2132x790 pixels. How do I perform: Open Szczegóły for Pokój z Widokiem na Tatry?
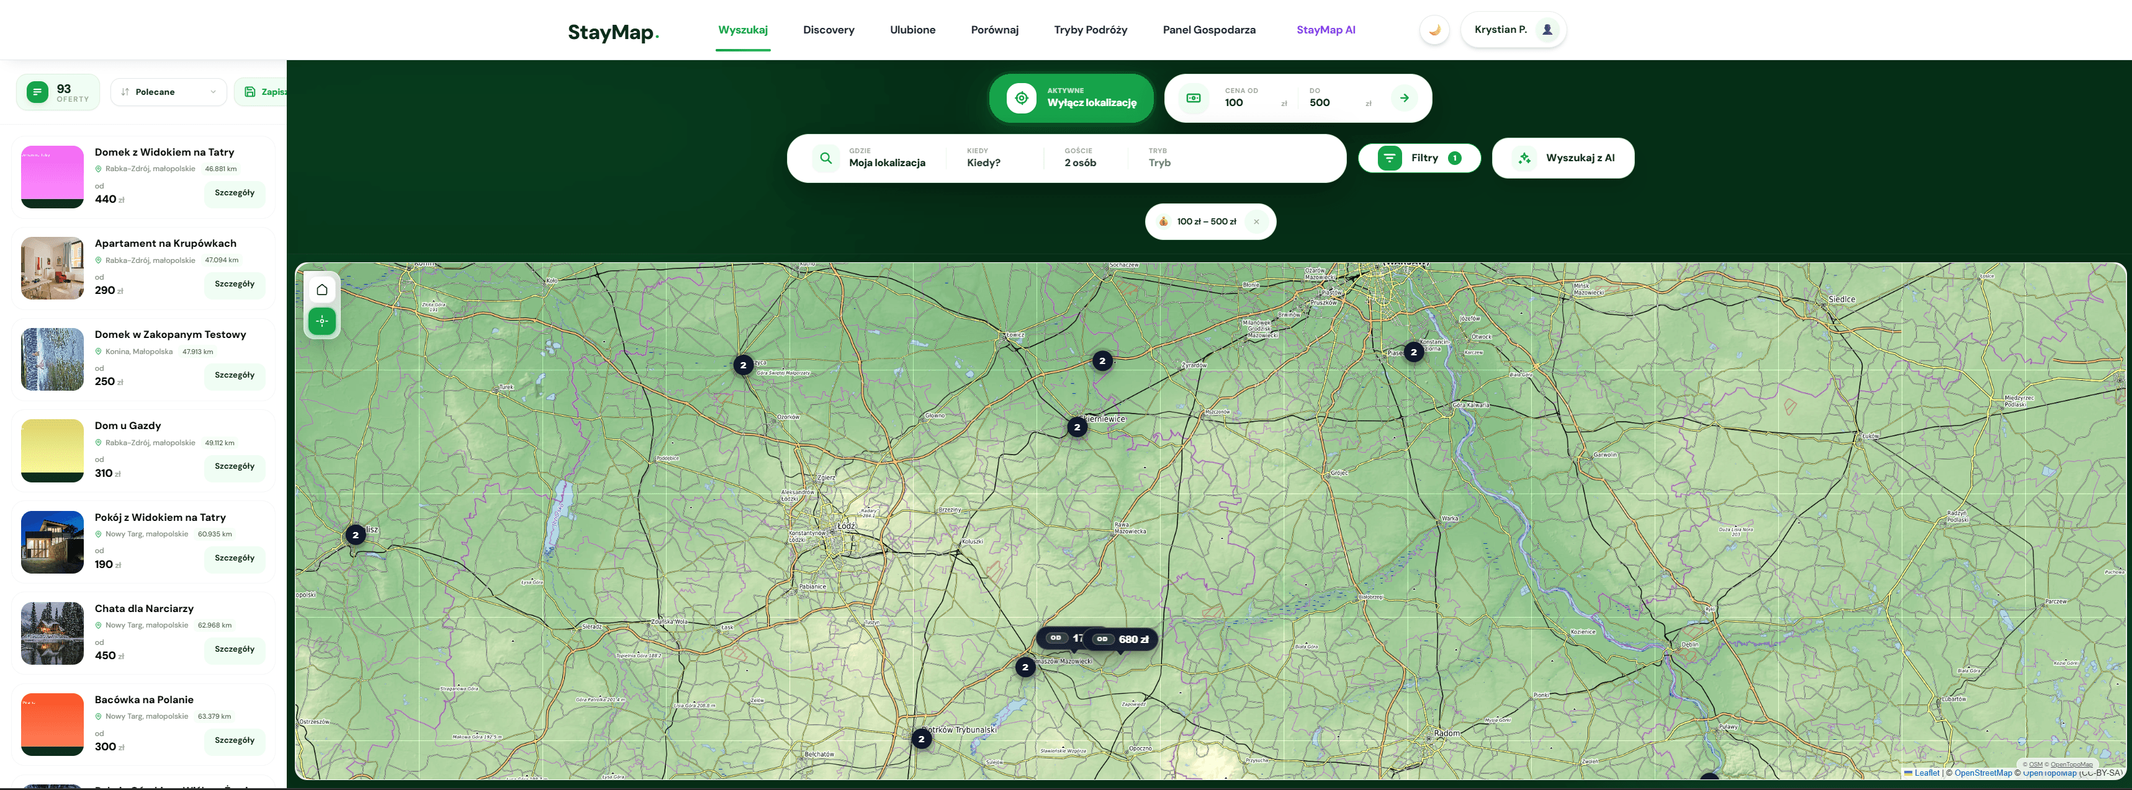pos(234,558)
